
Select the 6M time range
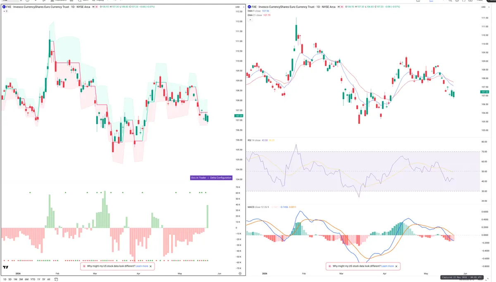tap(26, 280)
